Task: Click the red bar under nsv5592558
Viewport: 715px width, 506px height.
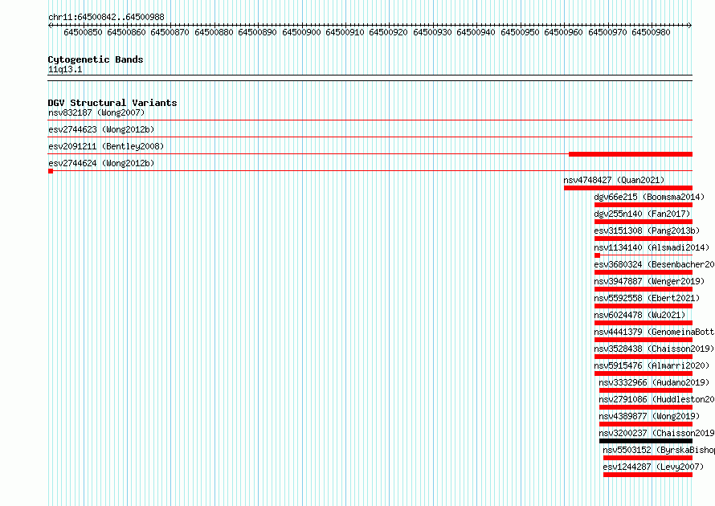Action: pyautogui.click(x=643, y=306)
